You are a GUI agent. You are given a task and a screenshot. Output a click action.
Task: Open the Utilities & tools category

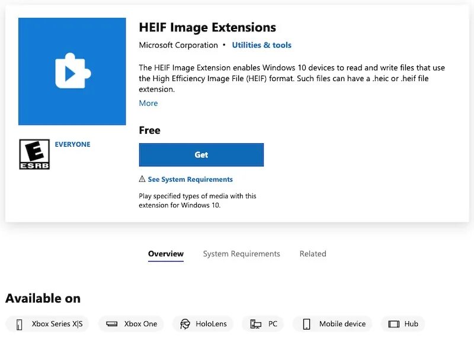point(261,45)
